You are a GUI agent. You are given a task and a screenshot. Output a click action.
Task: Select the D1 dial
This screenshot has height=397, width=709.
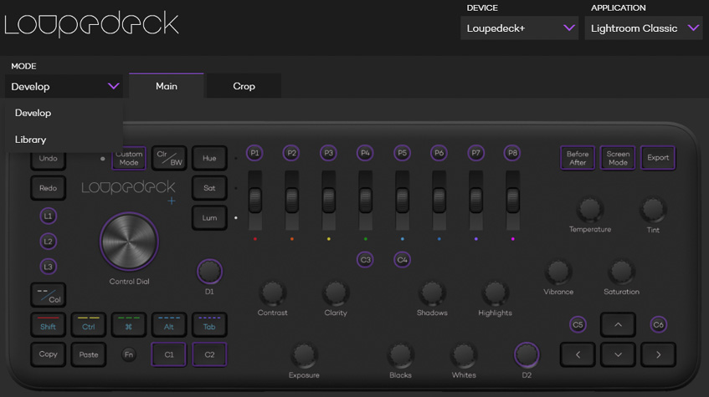click(209, 272)
